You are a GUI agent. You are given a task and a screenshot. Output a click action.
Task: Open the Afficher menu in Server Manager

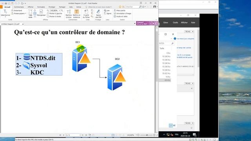[184, 23]
